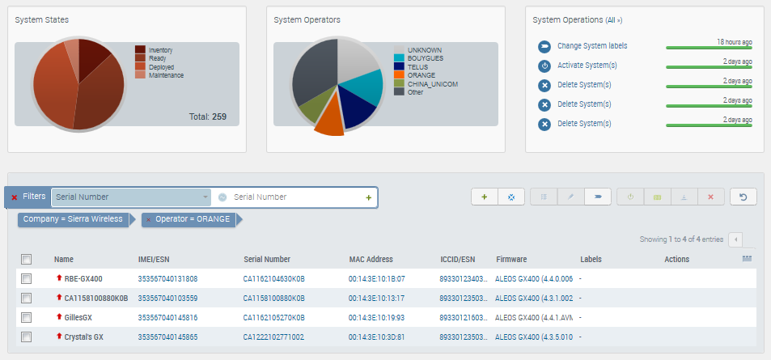Select the GillesGX row checkbox
Viewport: 771px width, 360px height.
click(x=27, y=318)
